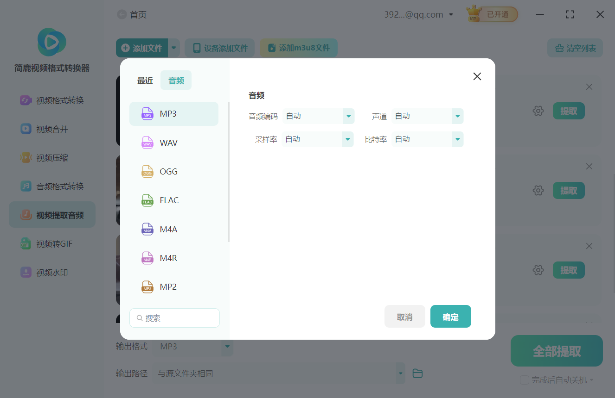Select the MP3 audio format icon

tap(147, 113)
